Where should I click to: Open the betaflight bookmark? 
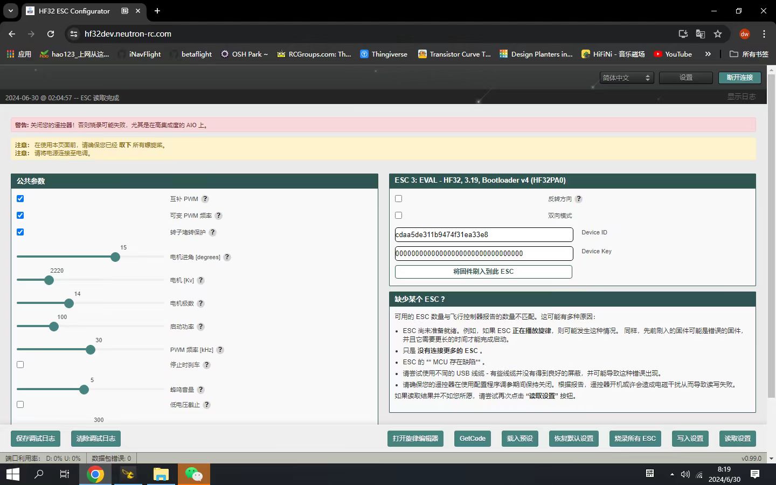(x=191, y=54)
